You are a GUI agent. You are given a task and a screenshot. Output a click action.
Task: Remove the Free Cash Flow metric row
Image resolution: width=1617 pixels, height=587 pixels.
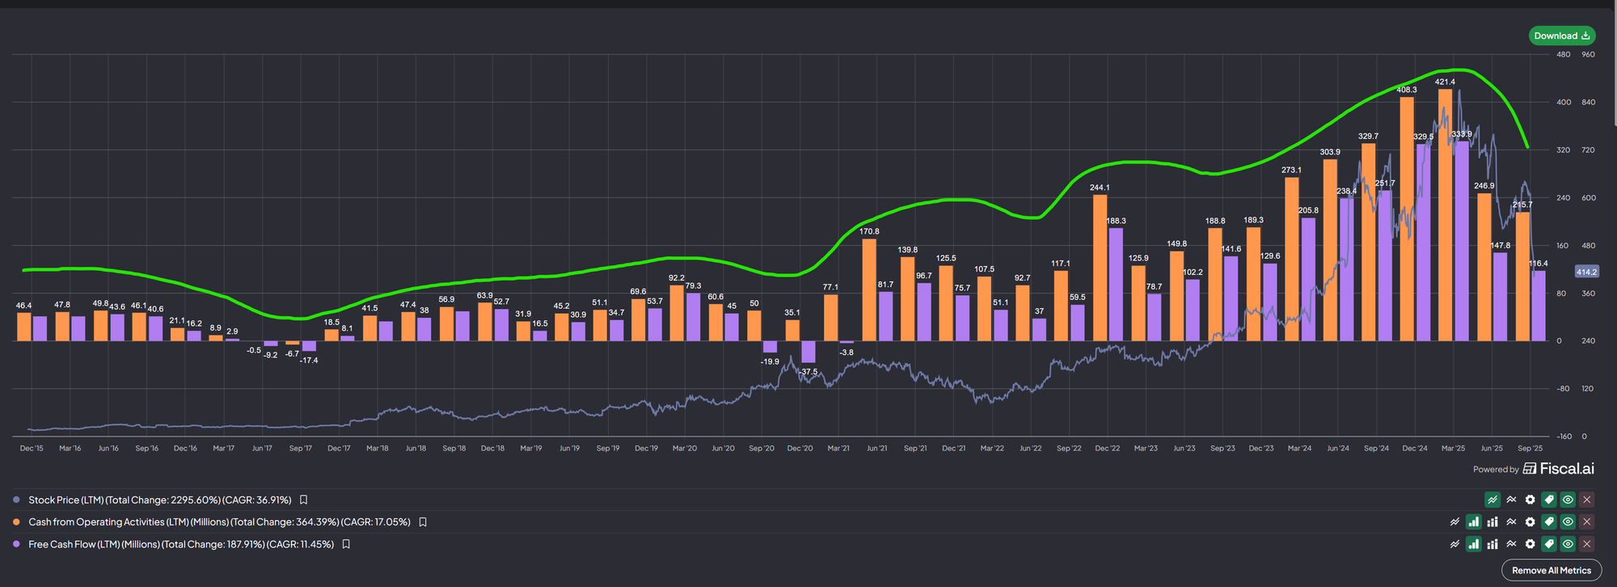click(1586, 544)
